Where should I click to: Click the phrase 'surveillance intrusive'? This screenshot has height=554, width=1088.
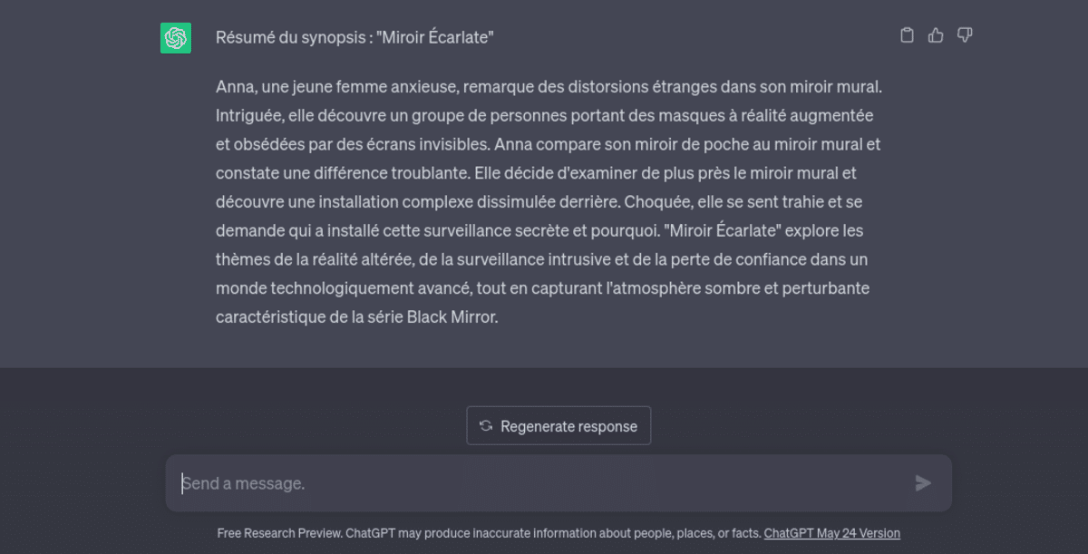pos(559,259)
